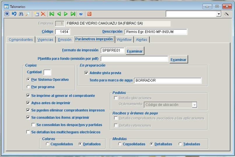Image resolution: width=235 pixels, height=157 pixels.
Task: Go to first record with green arrow
Action: point(52,14)
